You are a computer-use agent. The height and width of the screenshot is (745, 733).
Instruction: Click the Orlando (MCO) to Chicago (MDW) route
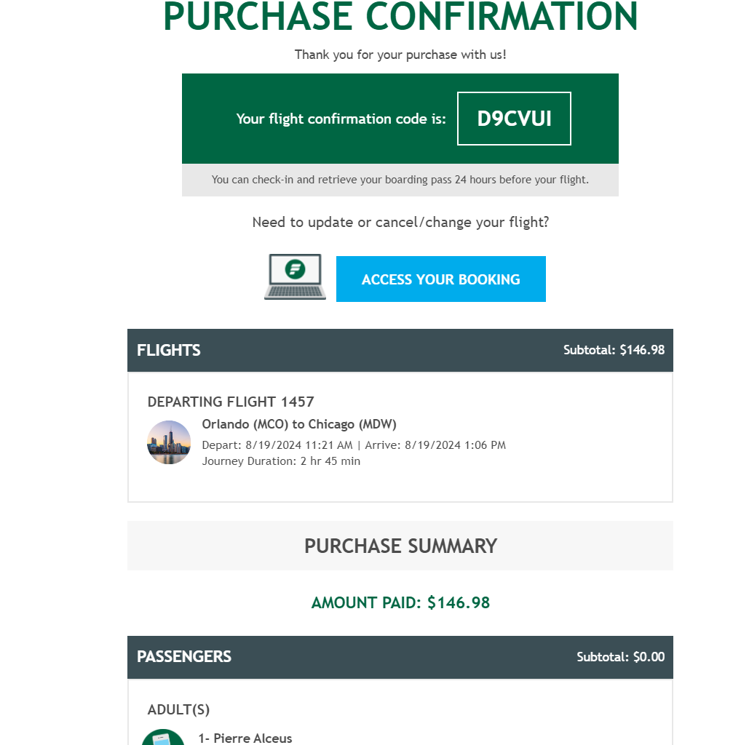tap(299, 424)
